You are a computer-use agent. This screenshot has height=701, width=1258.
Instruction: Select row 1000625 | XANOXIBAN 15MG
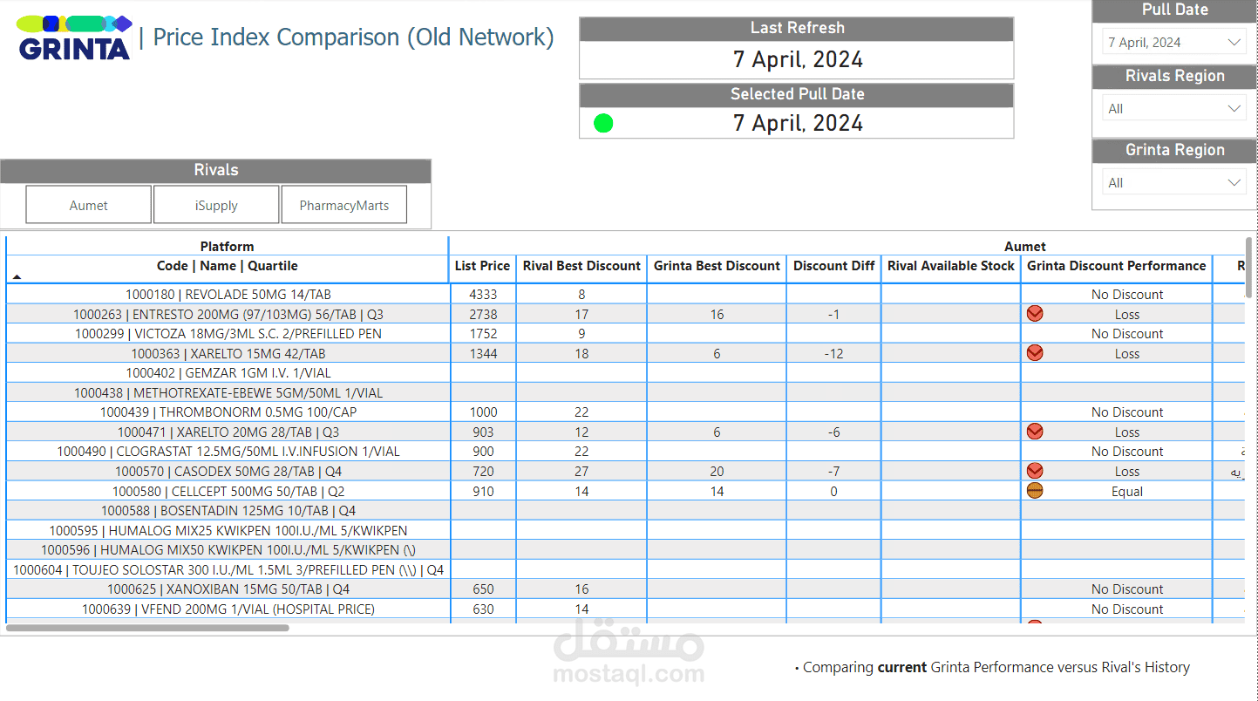point(228,589)
